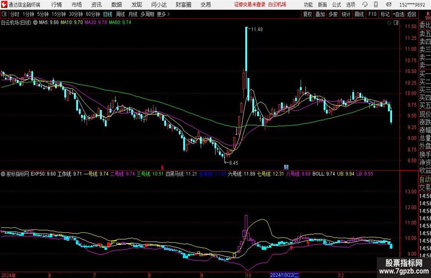431x278 pixels.
Task: Select the 1分钟 period tab
Action: 28,14
